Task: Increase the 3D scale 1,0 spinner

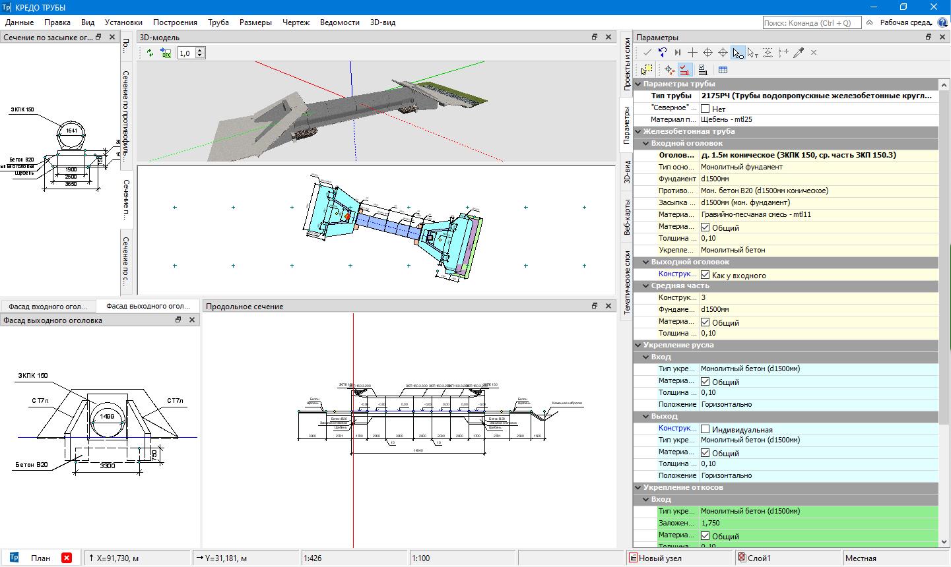Action: (201, 51)
